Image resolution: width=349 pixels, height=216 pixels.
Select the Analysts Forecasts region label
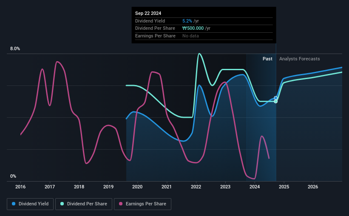(x=299, y=59)
